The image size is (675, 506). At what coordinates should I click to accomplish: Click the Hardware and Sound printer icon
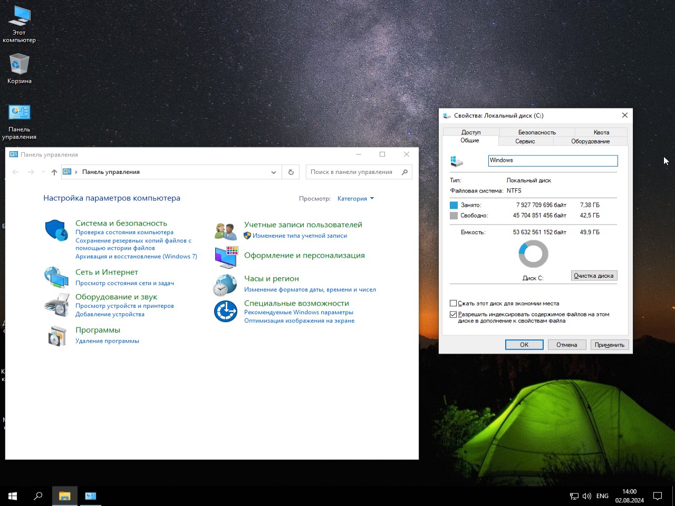(56, 305)
